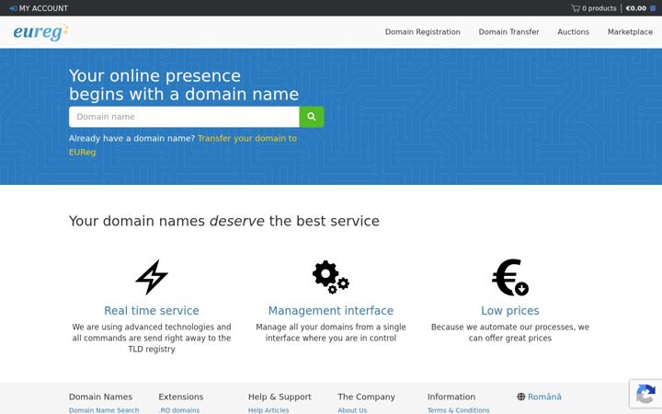Click the eureg logo

point(41,32)
